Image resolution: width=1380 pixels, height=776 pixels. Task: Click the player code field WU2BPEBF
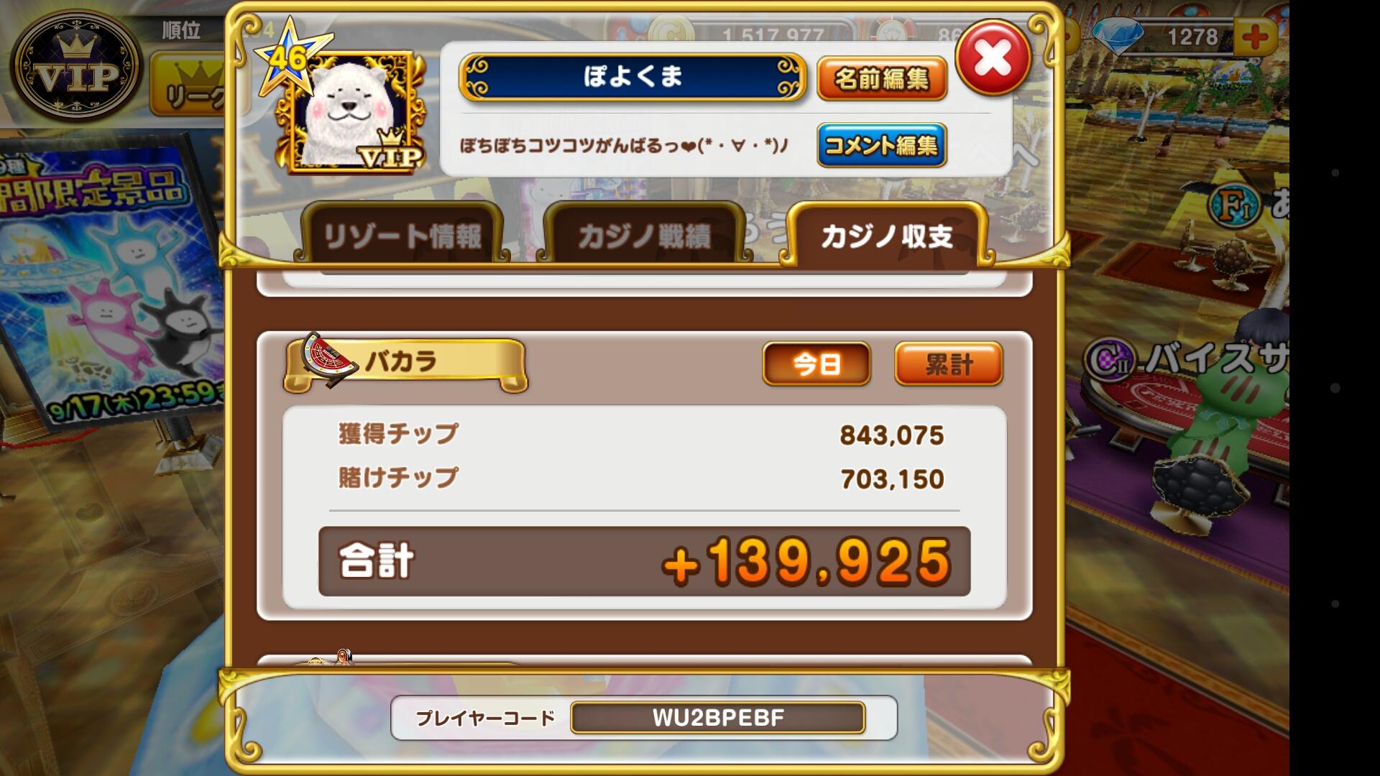pyautogui.click(x=717, y=718)
